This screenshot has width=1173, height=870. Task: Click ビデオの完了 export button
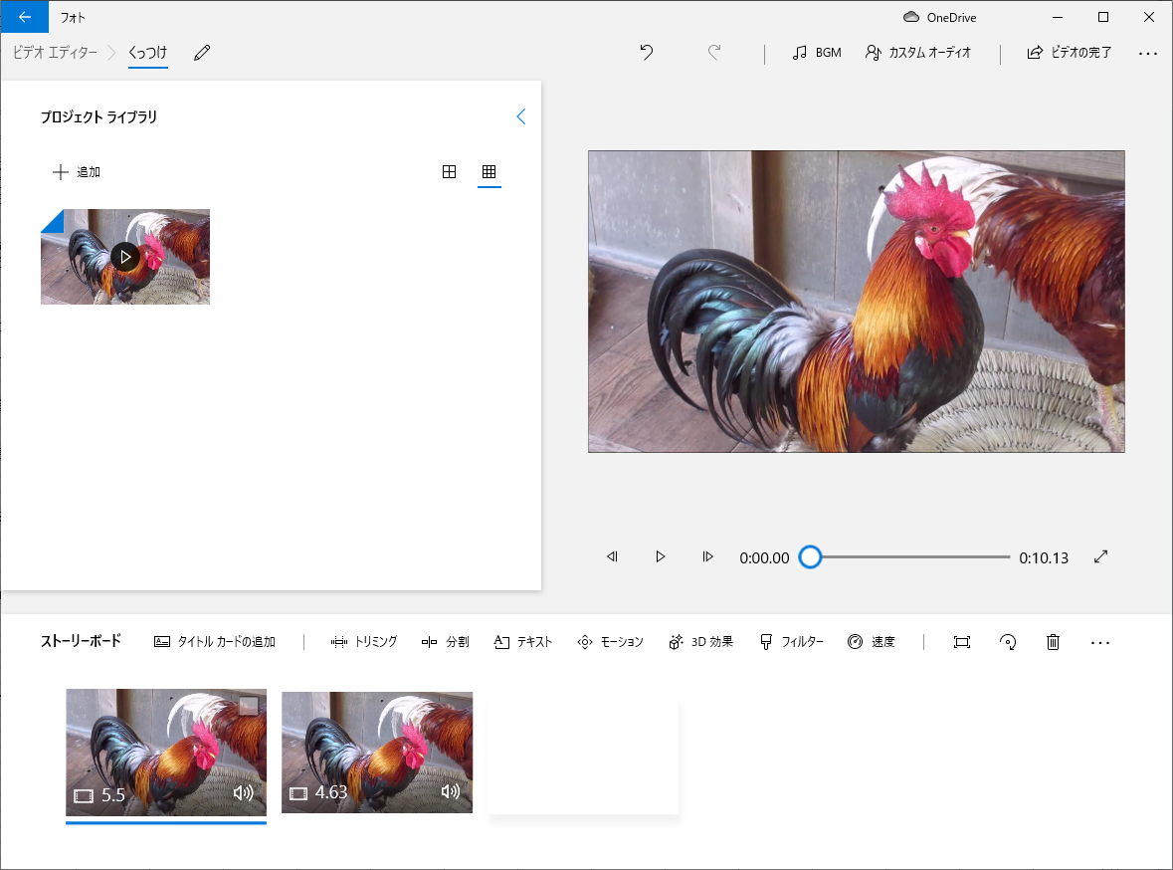tap(1069, 53)
